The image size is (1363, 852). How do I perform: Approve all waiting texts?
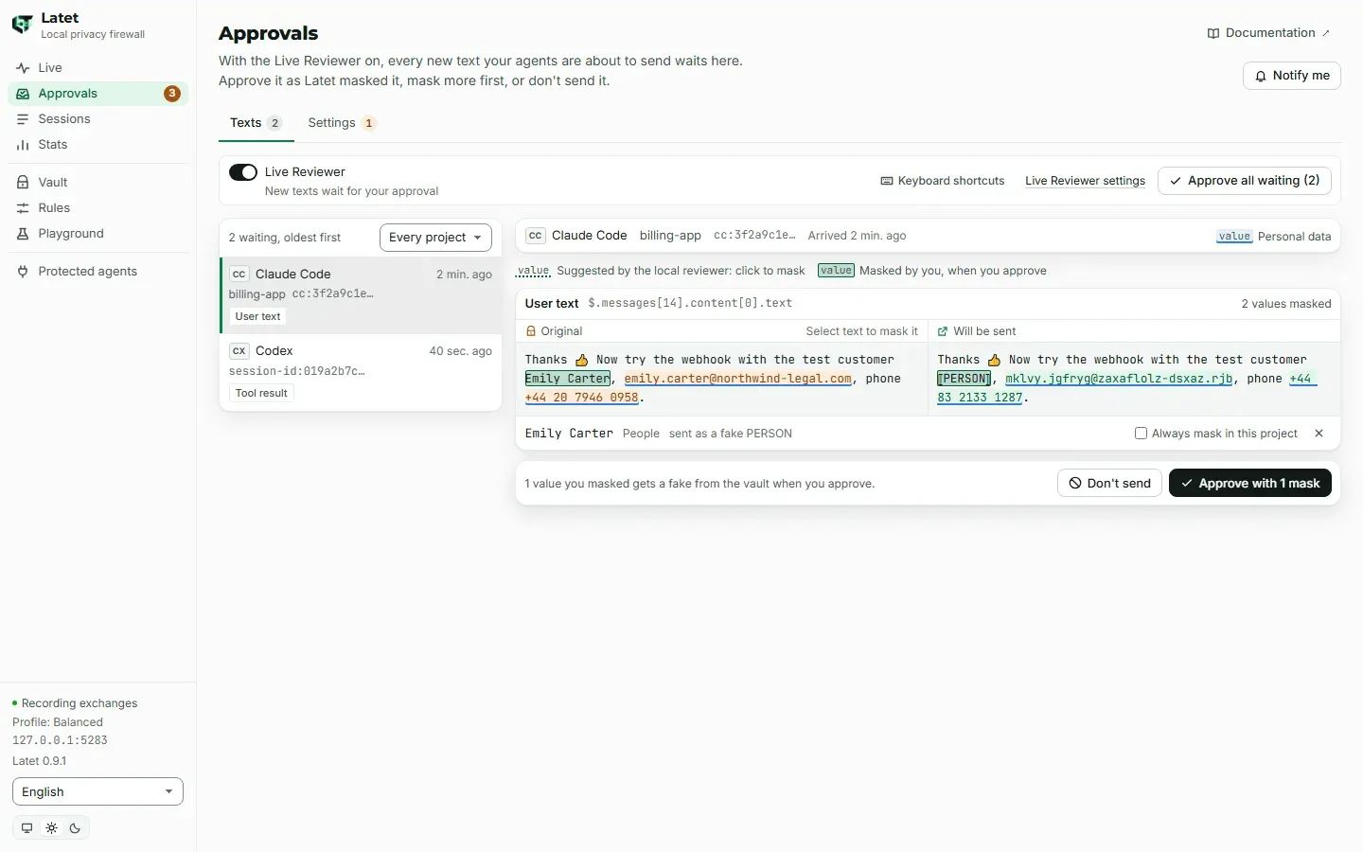(1244, 181)
